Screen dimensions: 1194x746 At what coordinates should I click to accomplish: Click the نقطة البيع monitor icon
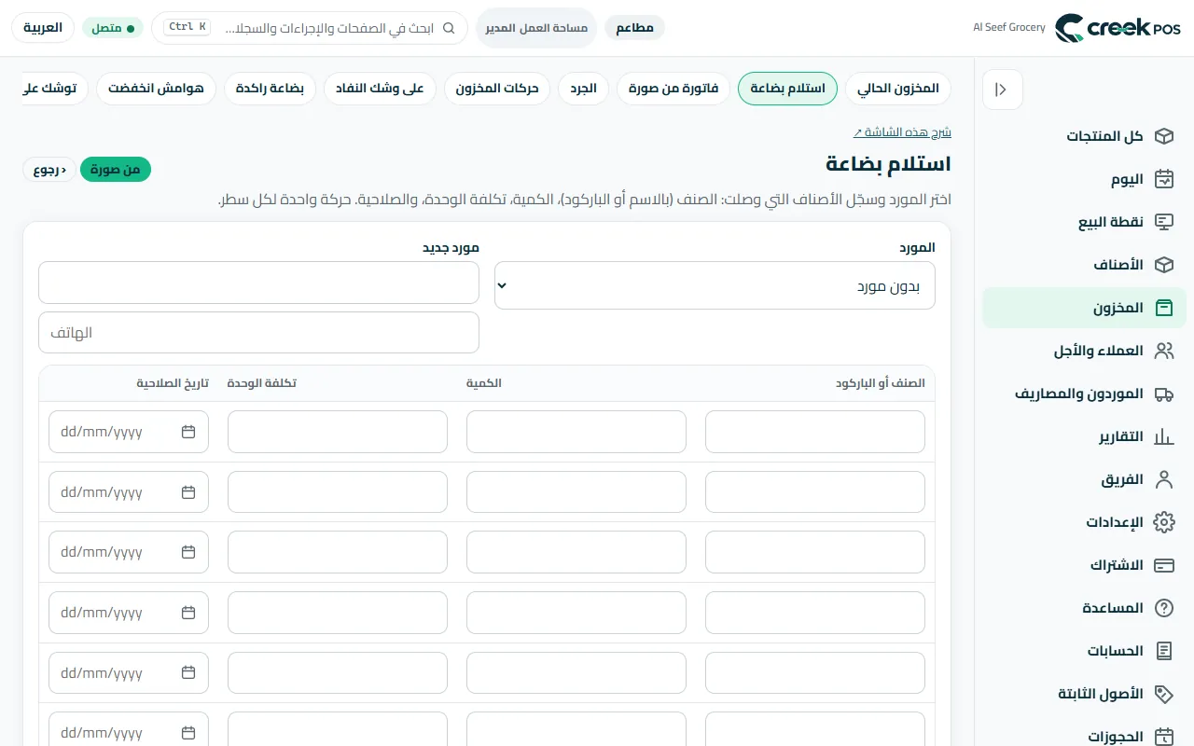(1163, 222)
